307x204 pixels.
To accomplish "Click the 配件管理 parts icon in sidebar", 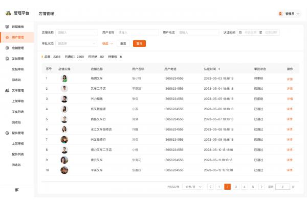I will [x=7, y=133].
